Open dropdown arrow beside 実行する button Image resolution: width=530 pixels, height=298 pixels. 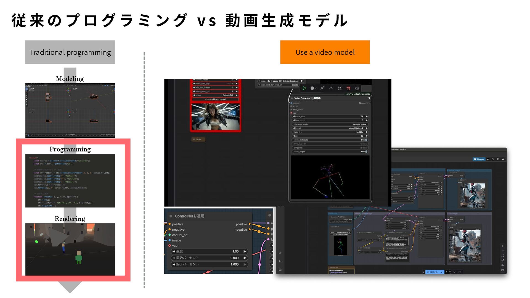click(x=442, y=272)
